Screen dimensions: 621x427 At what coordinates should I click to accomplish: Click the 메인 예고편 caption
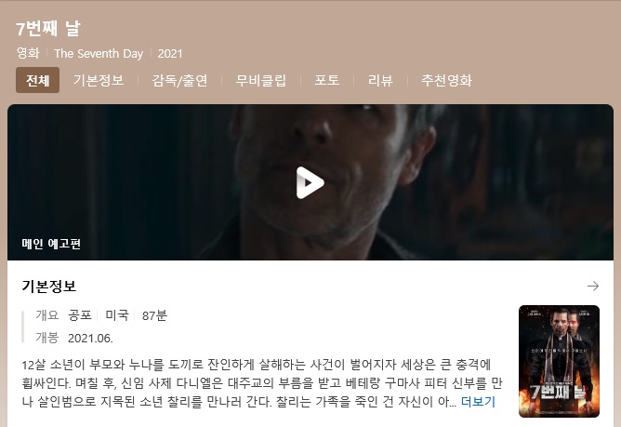(51, 244)
